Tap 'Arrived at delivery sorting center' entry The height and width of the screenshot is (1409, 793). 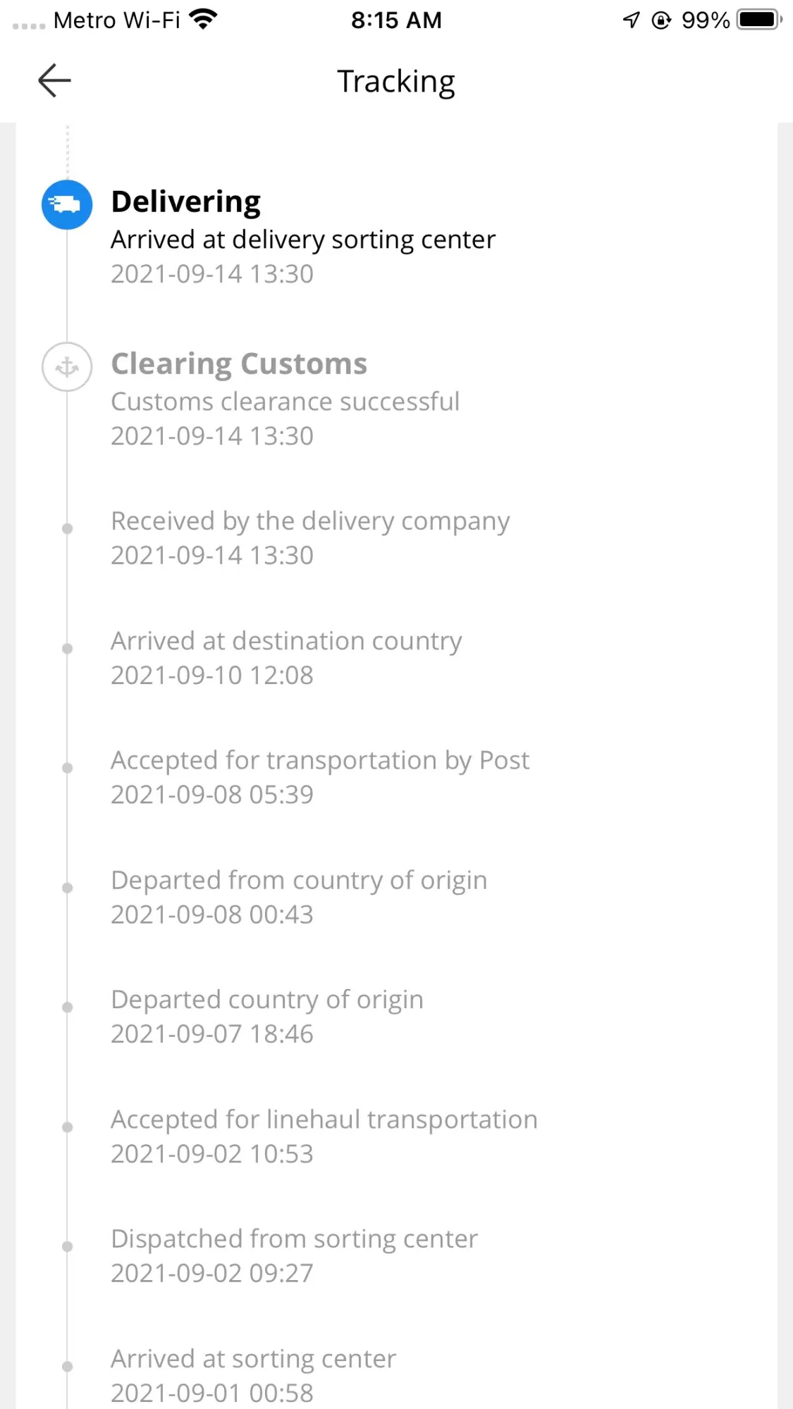coord(303,240)
